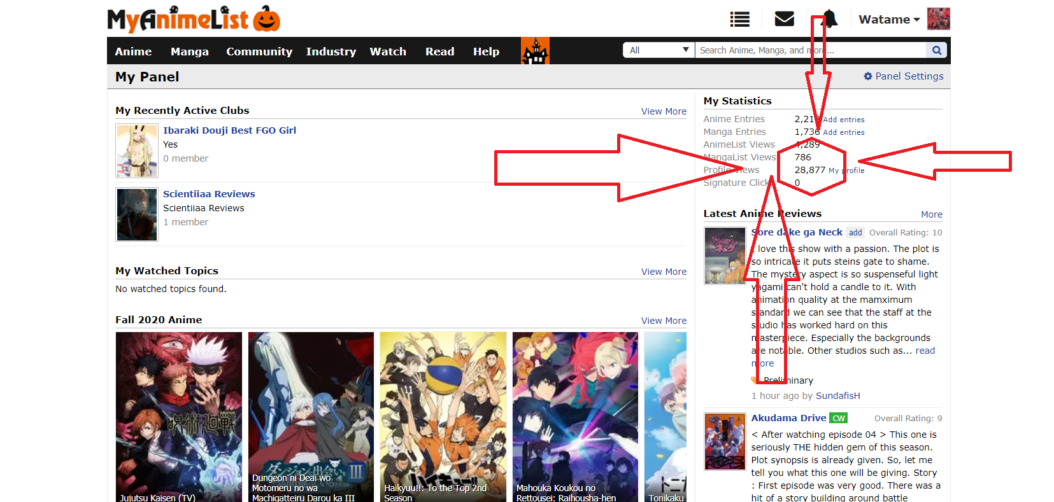Viewport: 1054px width, 502px height.
Task: Open Akudama Drive review title
Action: [x=788, y=418]
